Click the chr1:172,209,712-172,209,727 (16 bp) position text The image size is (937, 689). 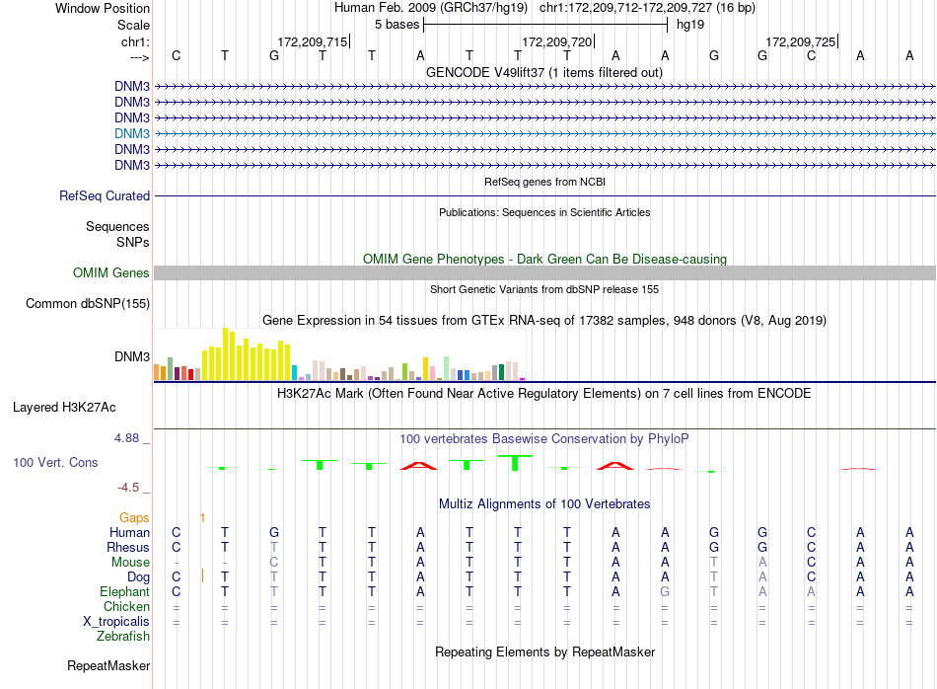click(x=647, y=8)
